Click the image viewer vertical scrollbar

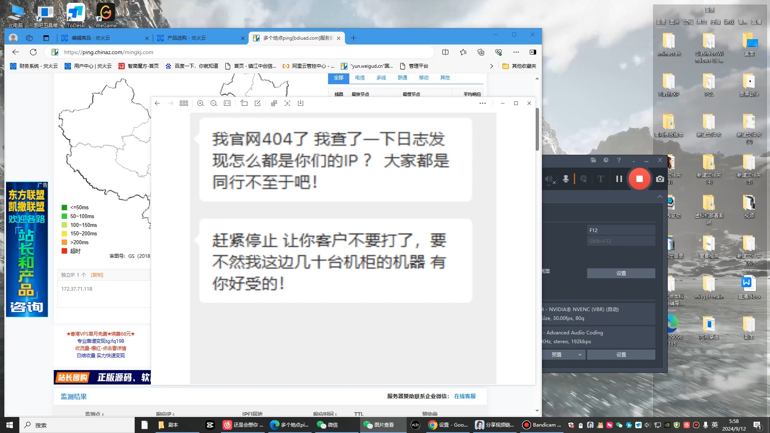(537, 129)
